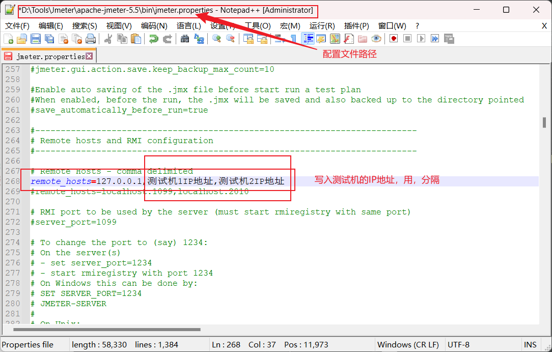
Task: Click the '# JMETER-SERVER' comment line
Action: [69, 304]
